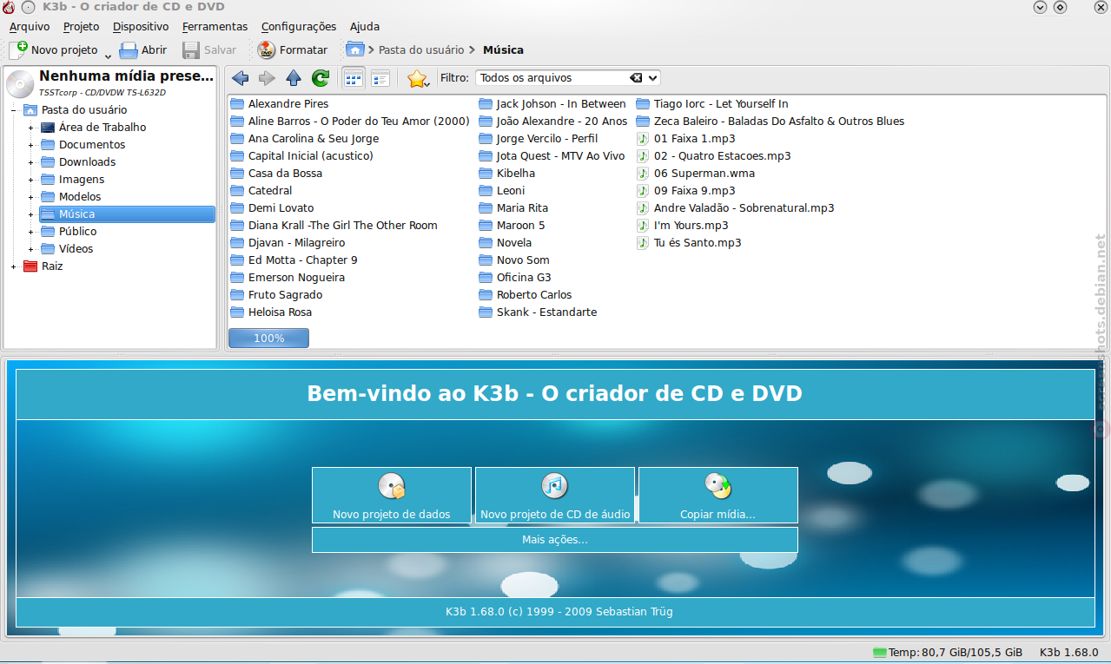Click the Salvar toolbar button
The image size is (1111, 664).
point(209,49)
